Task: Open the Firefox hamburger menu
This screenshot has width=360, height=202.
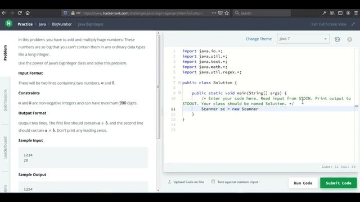Action: tap(356, 13)
